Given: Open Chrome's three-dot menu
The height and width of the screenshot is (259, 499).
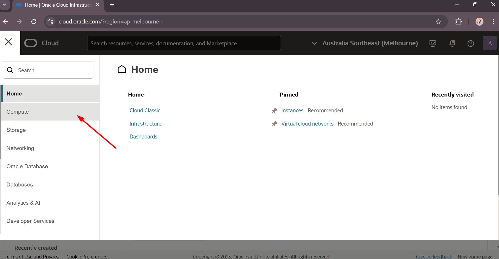Looking at the screenshot, I should [493, 22].
